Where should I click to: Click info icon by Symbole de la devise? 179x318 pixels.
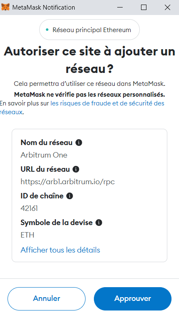click(99, 223)
